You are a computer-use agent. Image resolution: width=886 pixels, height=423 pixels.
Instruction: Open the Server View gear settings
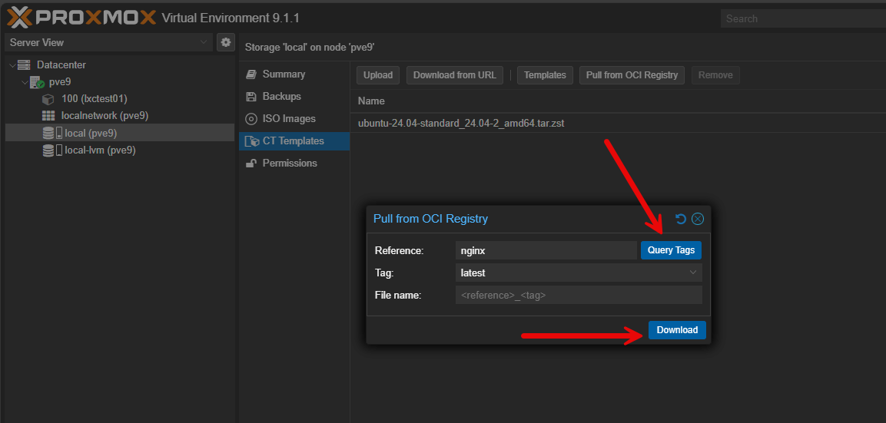(x=225, y=42)
